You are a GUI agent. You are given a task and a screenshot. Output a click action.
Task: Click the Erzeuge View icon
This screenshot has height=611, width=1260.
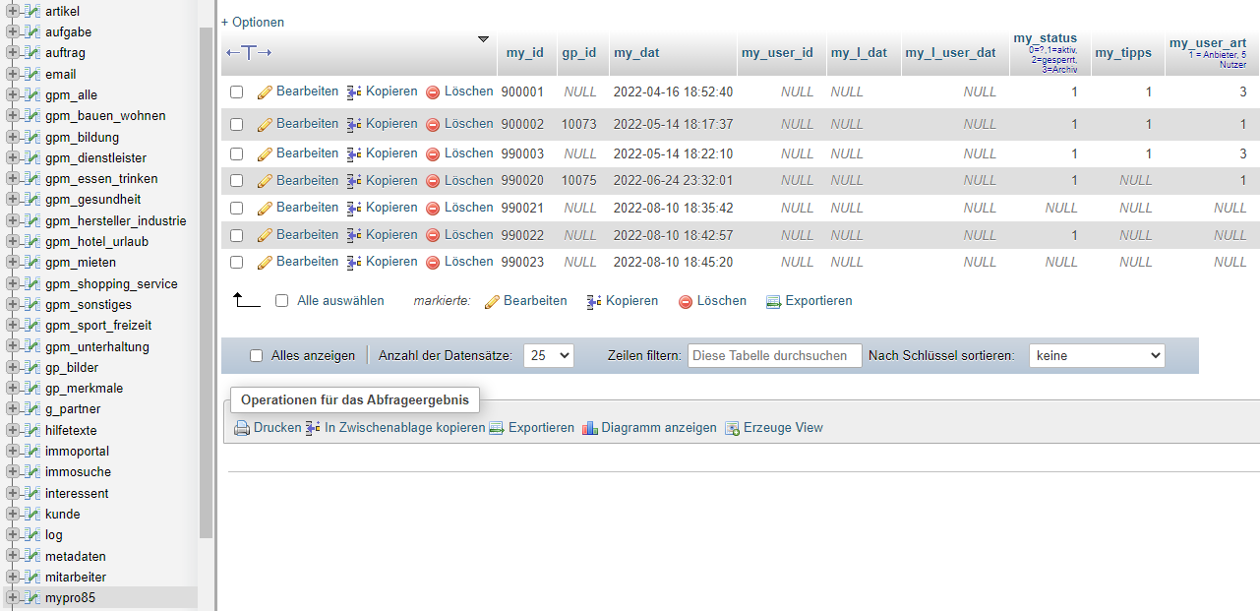[x=732, y=429]
